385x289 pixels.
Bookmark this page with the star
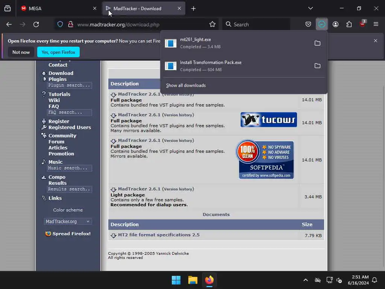212,24
